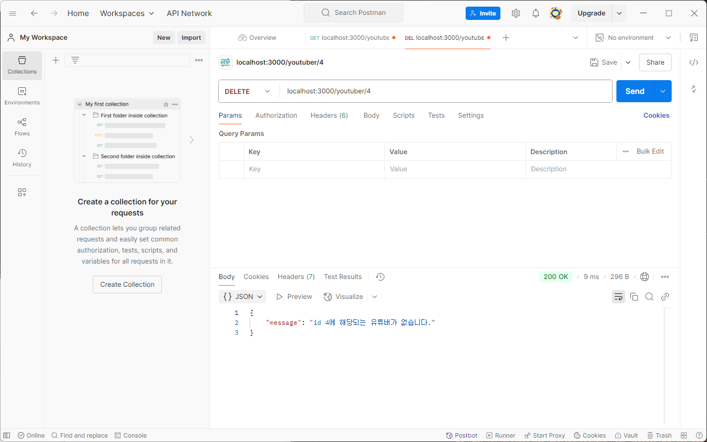Click the response link icon
707x442 pixels.
pos(665,297)
